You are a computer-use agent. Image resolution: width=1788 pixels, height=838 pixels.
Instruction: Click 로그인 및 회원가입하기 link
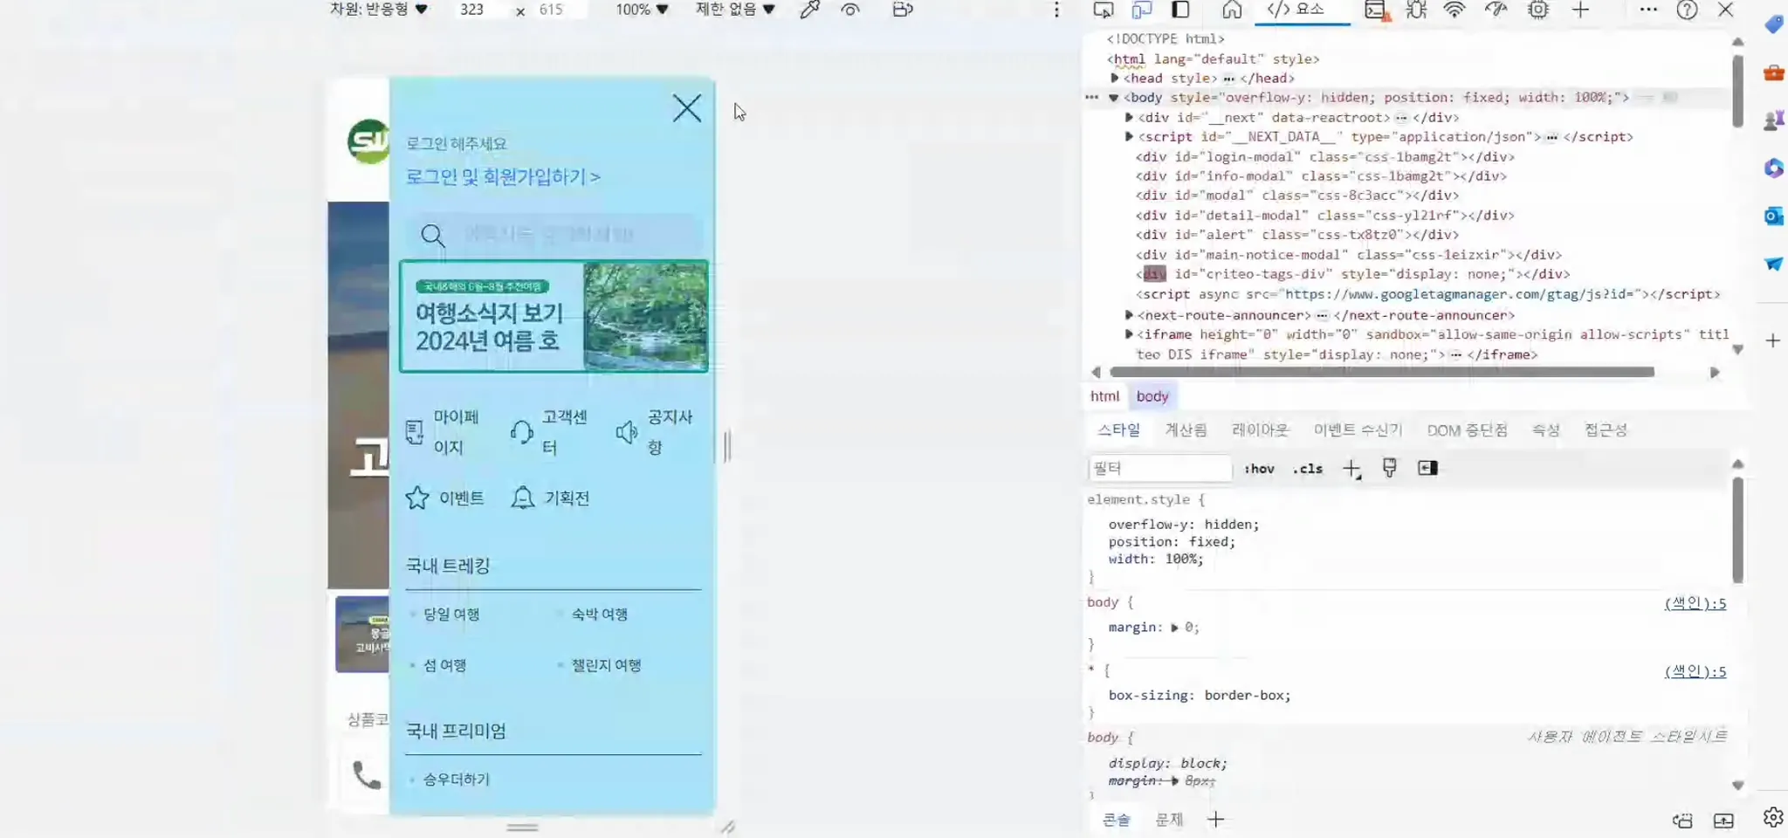point(503,176)
